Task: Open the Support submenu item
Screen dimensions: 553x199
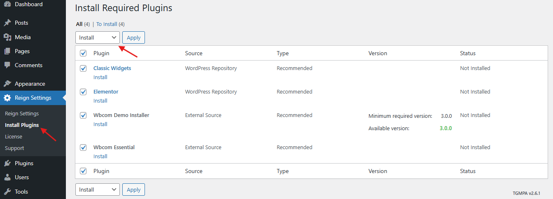Action: [14, 148]
